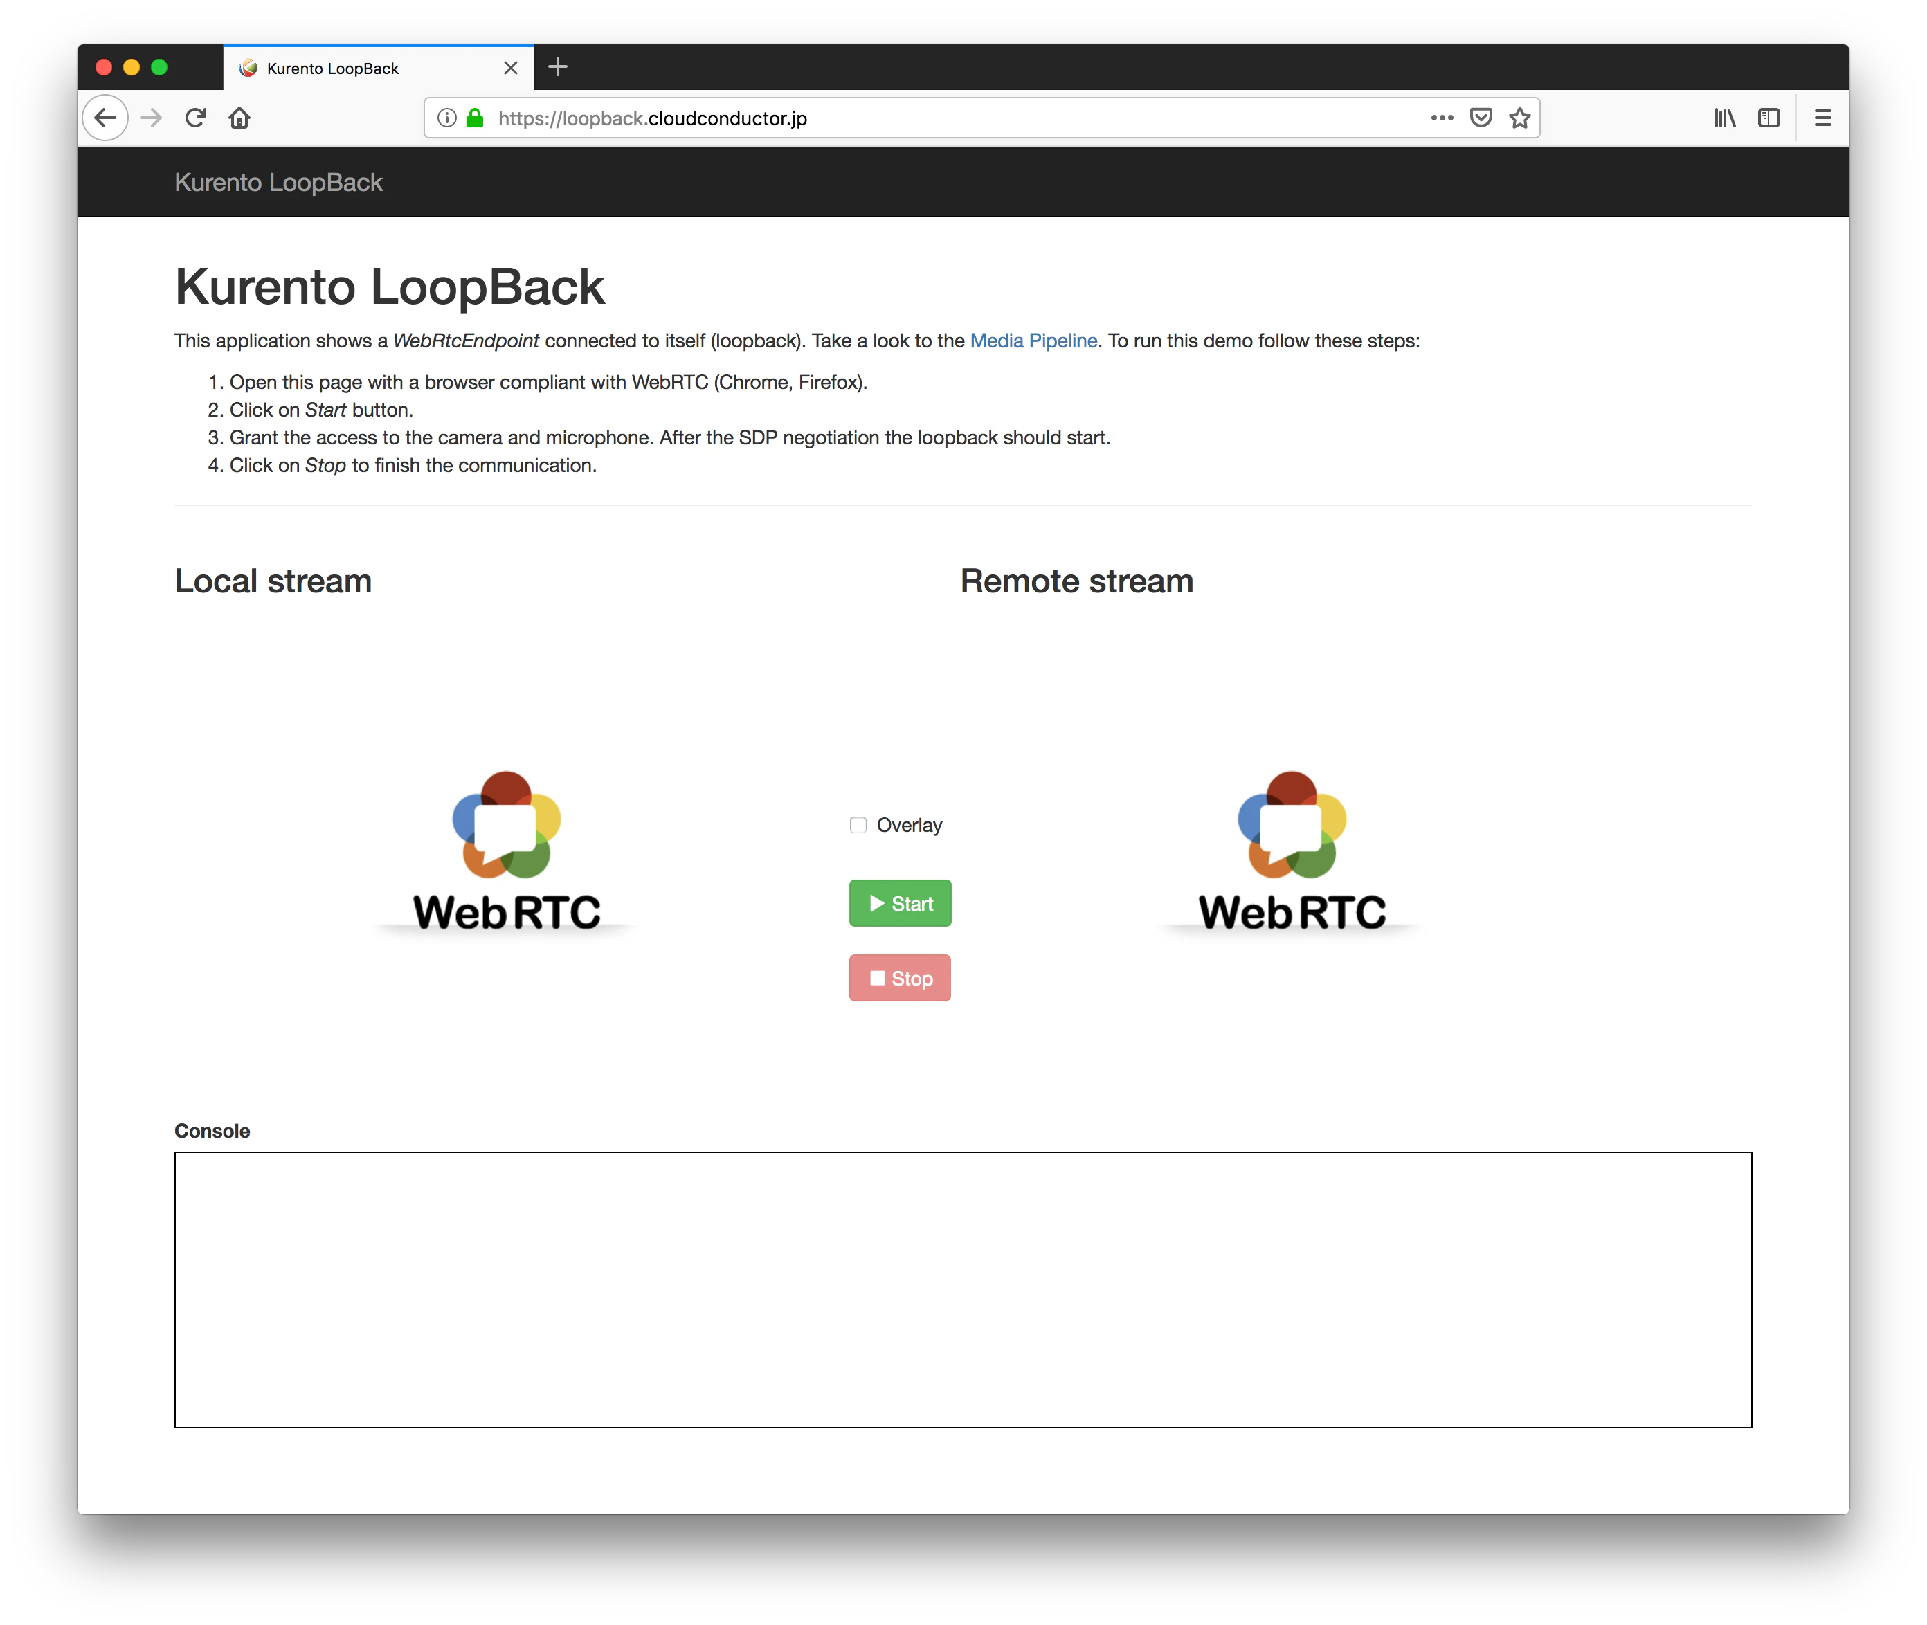The height and width of the screenshot is (1625, 1927).
Task: Bookmark this page with the star
Action: coord(1520,118)
